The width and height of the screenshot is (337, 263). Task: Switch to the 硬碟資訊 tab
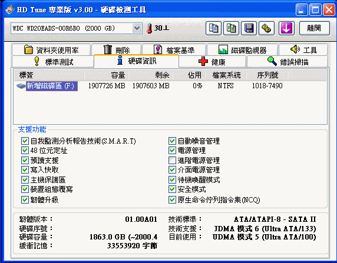(x=136, y=61)
